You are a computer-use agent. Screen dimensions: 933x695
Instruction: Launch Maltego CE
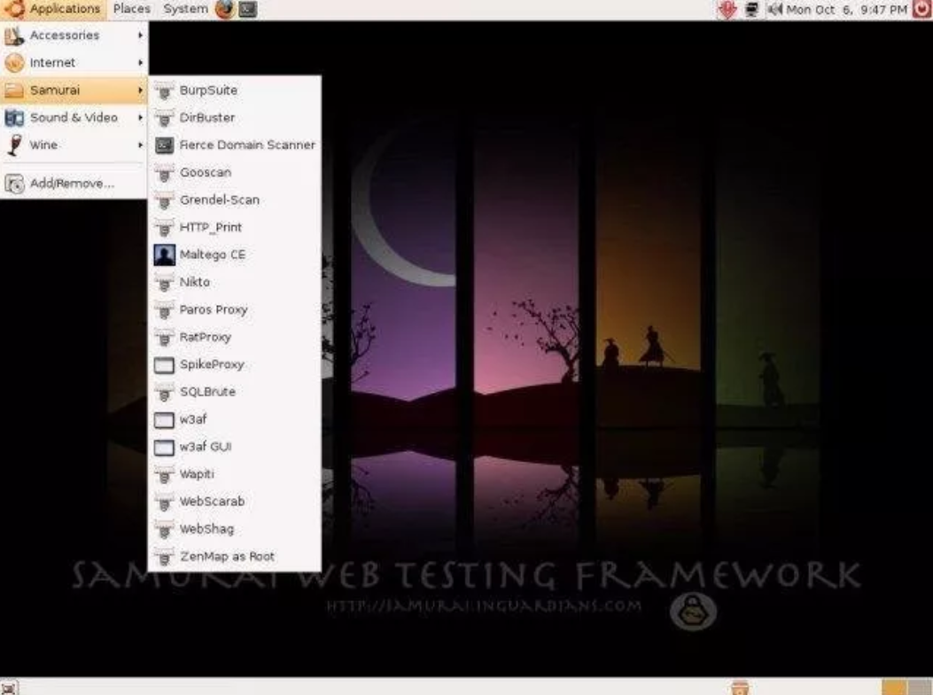(235, 255)
